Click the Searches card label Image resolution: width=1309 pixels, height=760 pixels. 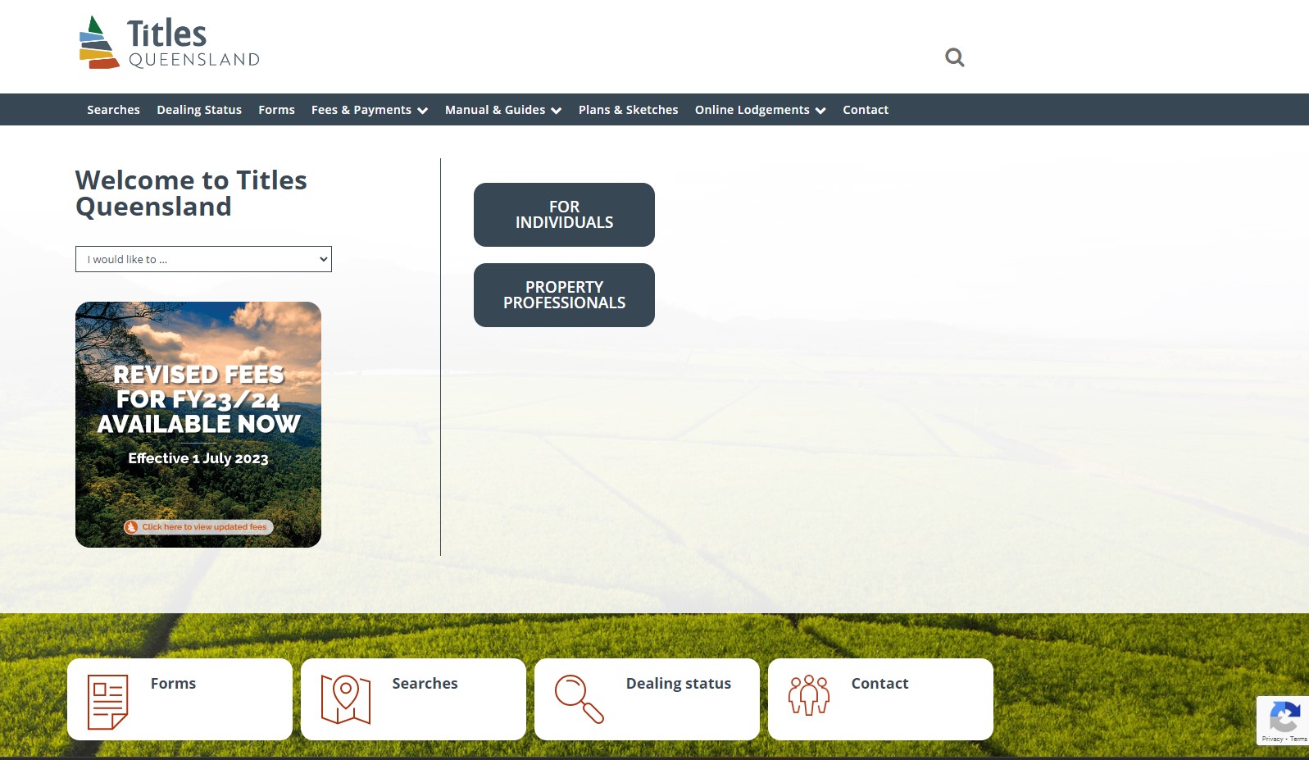click(x=425, y=684)
